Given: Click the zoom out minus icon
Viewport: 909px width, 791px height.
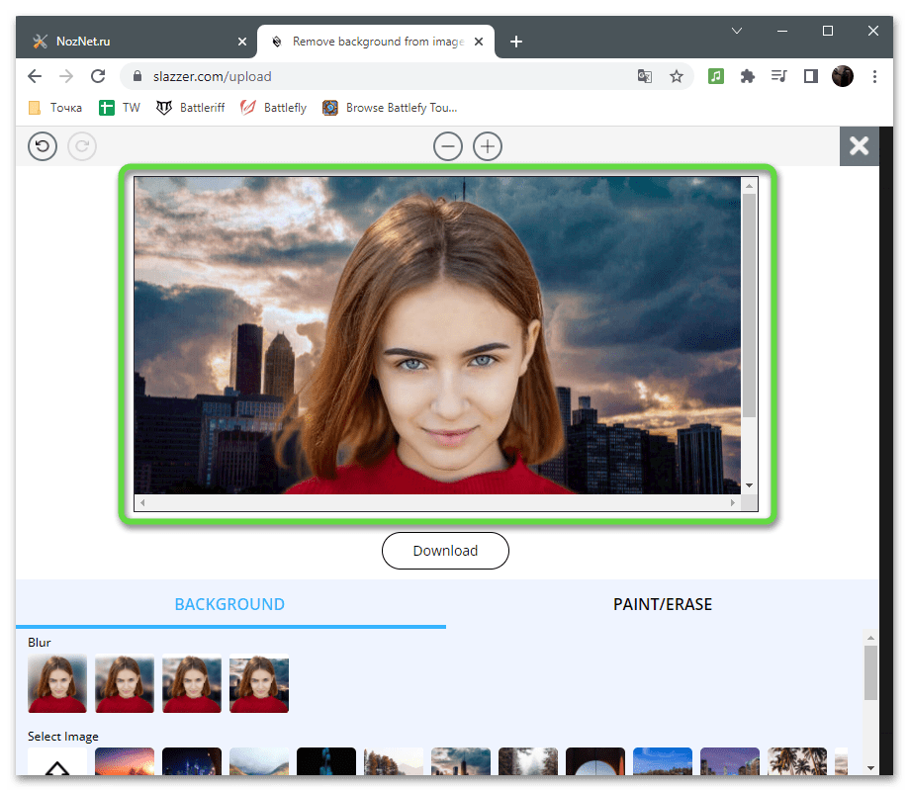Looking at the screenshot, I should 448,147.
